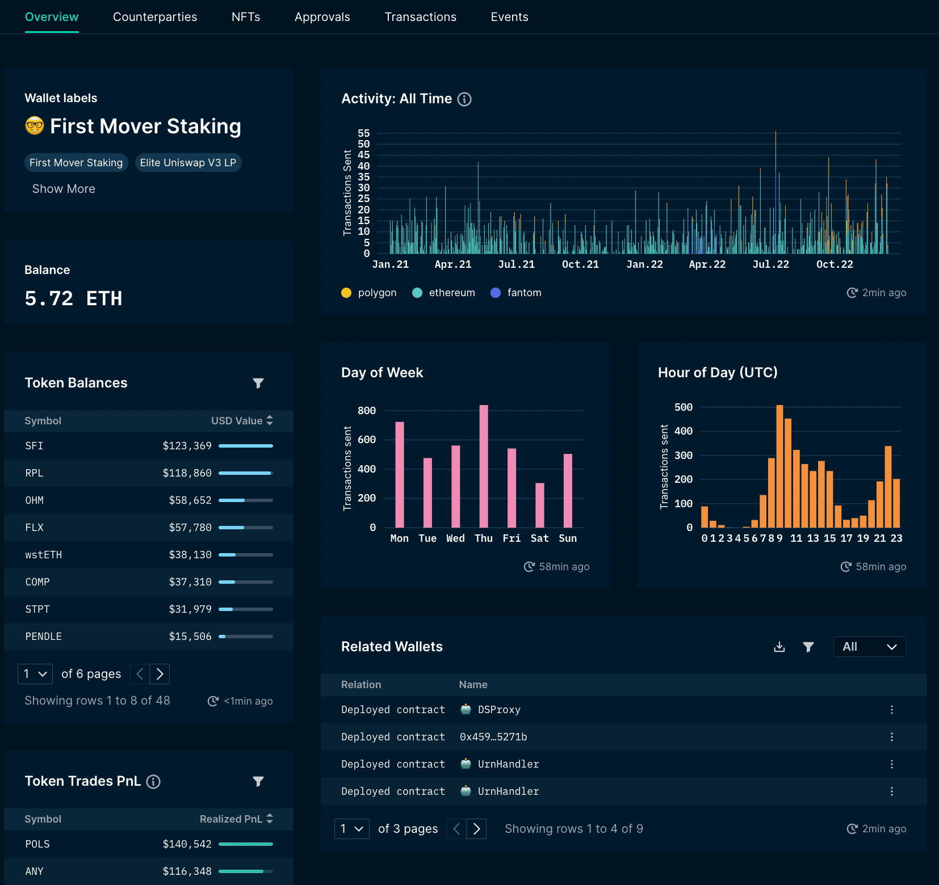
Task: Click the First Mover Staking label tag
Action: (x=76, y=163)
